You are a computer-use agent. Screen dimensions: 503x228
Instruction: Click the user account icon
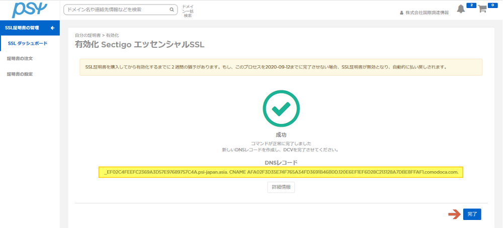click(x=401, y=13)
